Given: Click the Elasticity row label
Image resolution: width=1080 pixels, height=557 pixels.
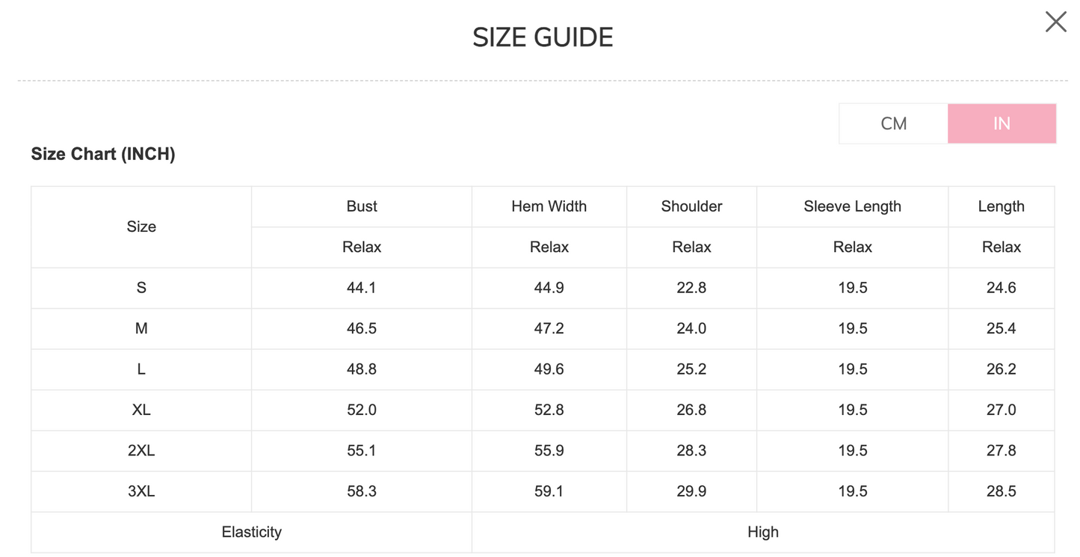Looking at the screenshot, I should tap(251, 532).
